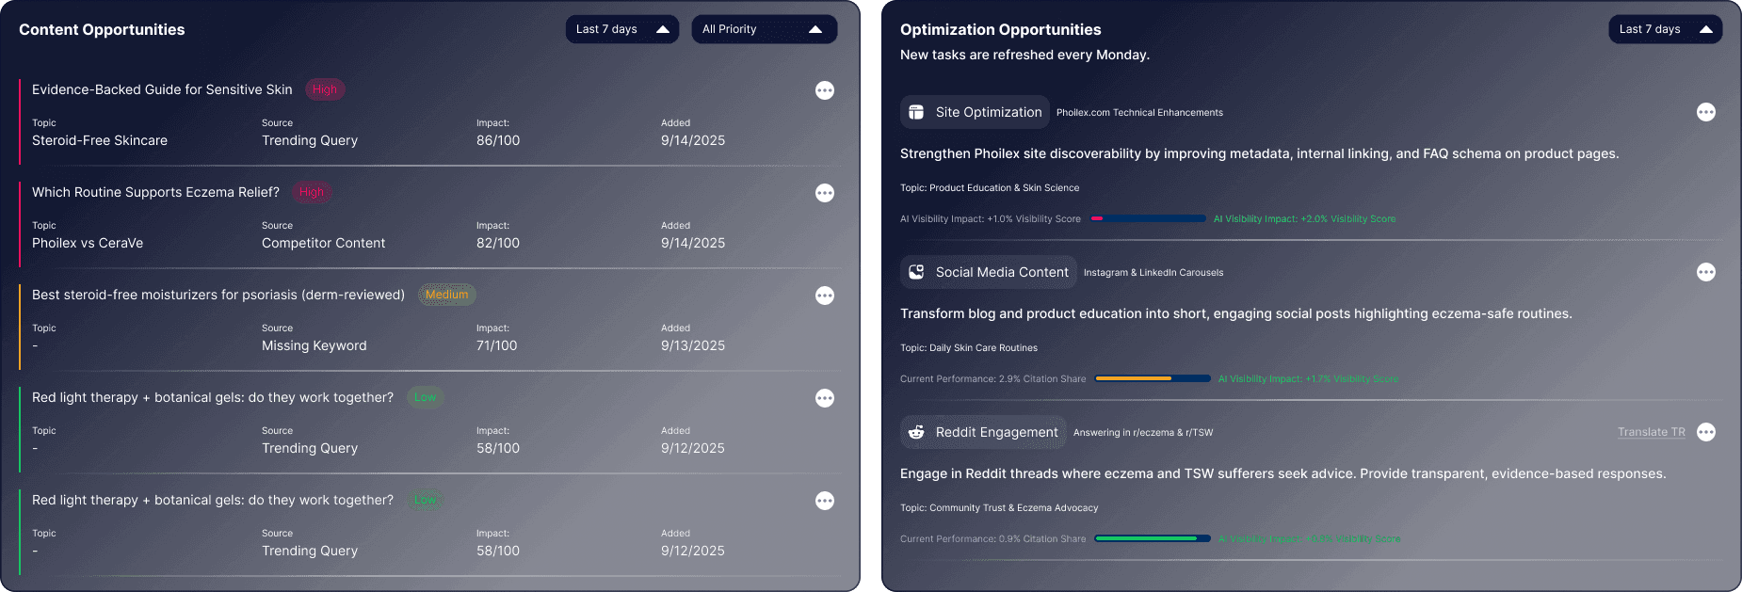Open 'Evidence-Backed Guide for Sensitive Skin' title
1742x592 pixels.
pyautogui.click(x=162, y=89)
